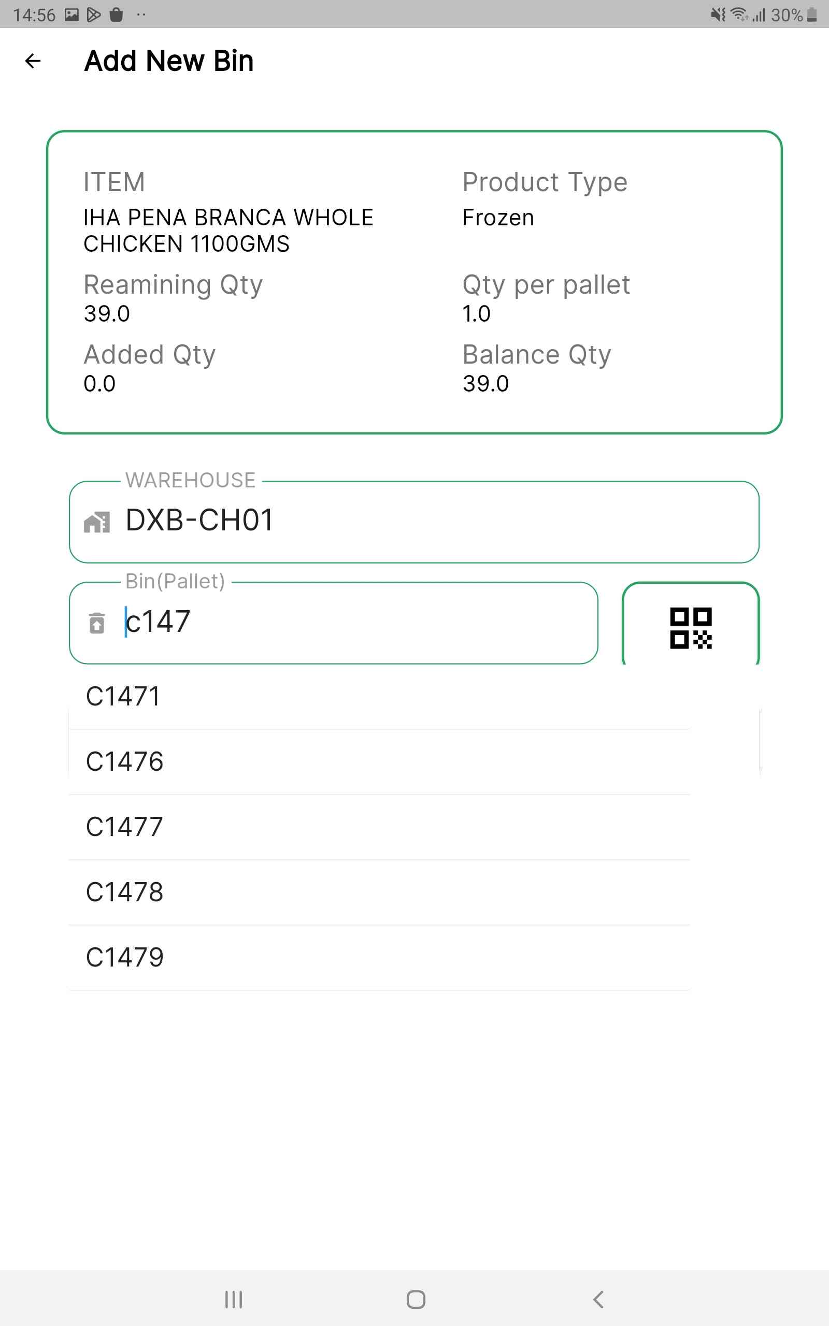Image resolution: width=829 pixels, height=1326 pixels.
Task: Tap the battery status icon
Action: coord(812,15)
